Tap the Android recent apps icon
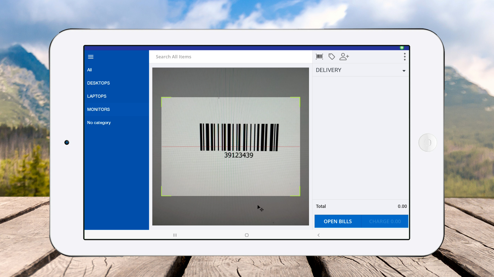Viewport: 494px width, 277px height. [175, 235]
